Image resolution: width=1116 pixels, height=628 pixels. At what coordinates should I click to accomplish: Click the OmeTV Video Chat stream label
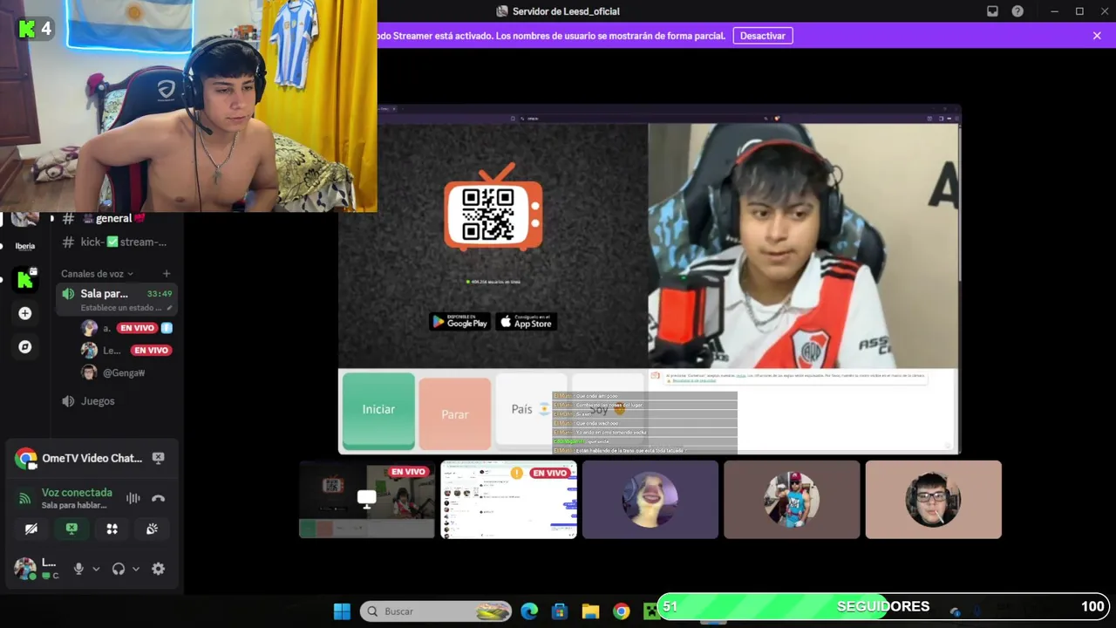click(92, 458)
